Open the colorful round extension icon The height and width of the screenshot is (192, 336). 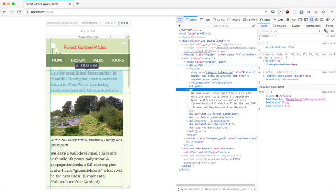click(316, 12)
